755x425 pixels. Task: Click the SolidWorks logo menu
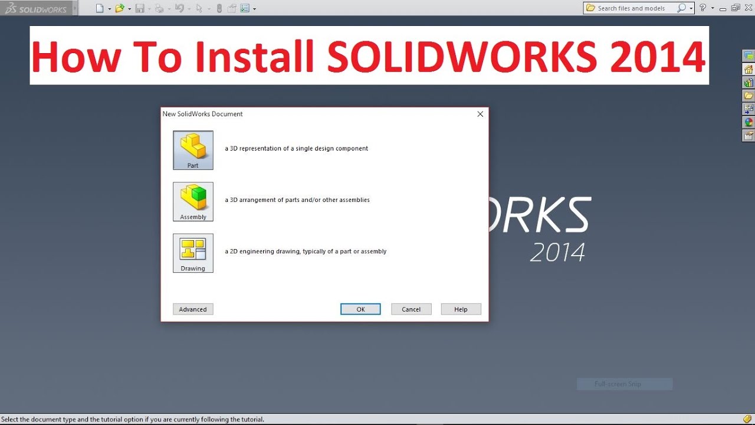[35, 8]
